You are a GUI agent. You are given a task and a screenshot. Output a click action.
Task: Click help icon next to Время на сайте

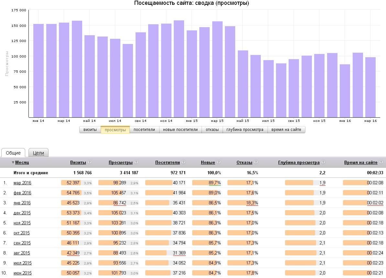tap(381, 162)
